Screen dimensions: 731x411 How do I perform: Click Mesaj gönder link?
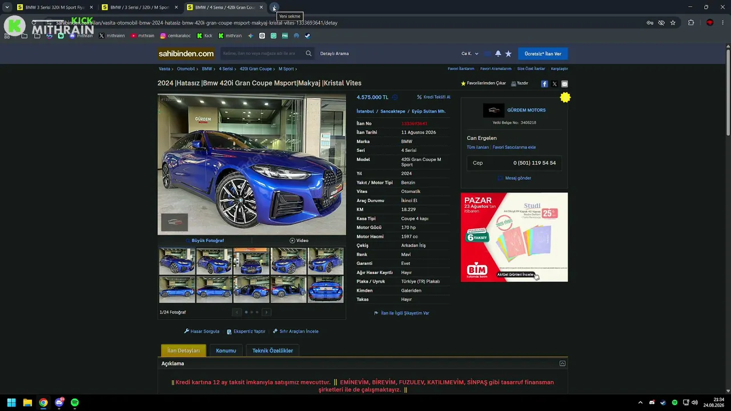tap(515, 178)
